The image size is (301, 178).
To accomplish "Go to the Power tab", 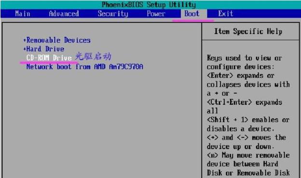I will [x=156, y=14].
